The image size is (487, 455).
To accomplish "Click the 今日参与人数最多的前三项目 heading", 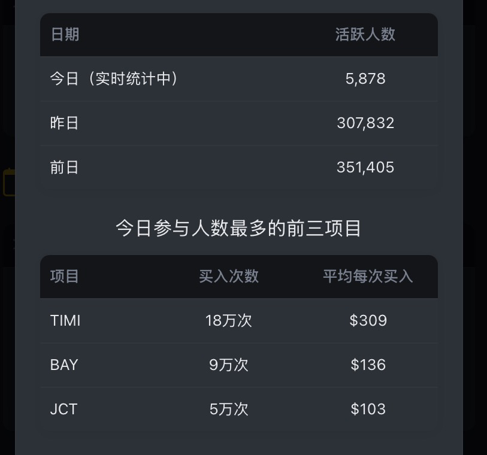I will point(238,229).
